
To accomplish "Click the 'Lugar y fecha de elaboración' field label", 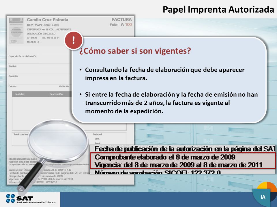I will click(x=23, y=56).
